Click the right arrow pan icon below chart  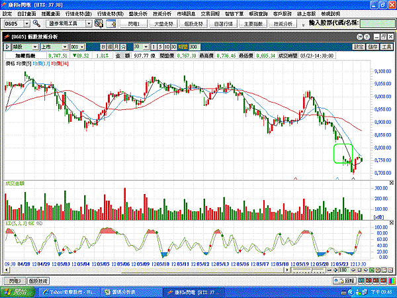[x=366, y=270]
